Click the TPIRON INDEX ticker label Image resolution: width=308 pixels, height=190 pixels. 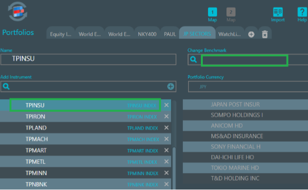(x=142, y=117)
